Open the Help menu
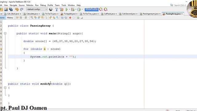Viewport: 197px width, 111px height. point(78,5)
